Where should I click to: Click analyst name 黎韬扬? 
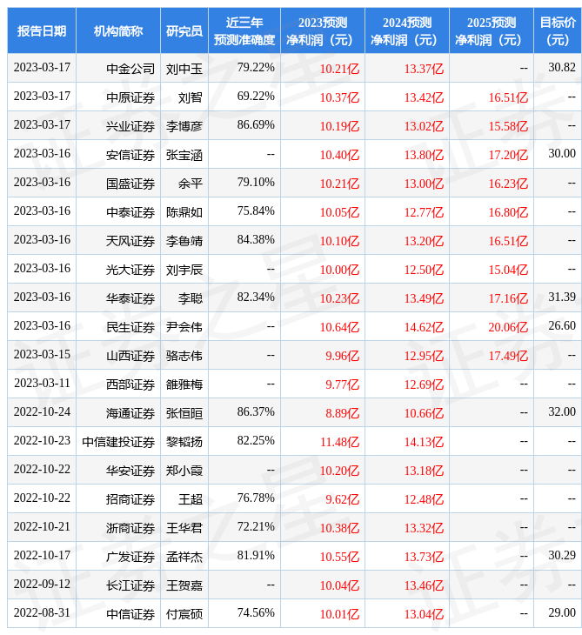pos(184,442)
